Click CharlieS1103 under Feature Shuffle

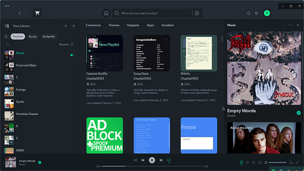click(95, 78)
